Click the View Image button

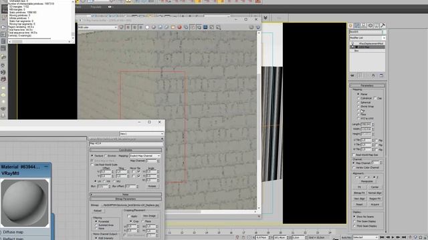(149, 216)
